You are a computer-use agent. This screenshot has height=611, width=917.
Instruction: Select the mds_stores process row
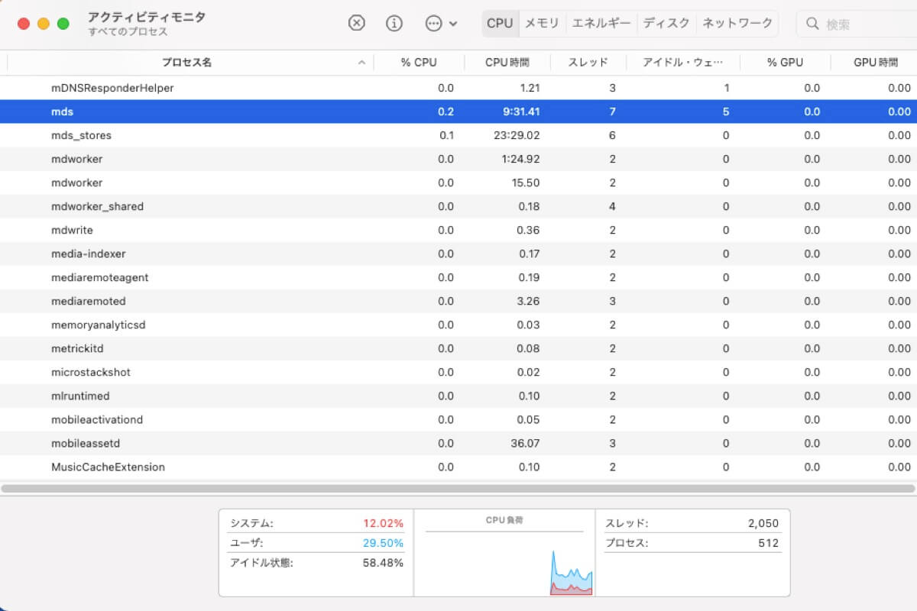[x=229, y=135]
